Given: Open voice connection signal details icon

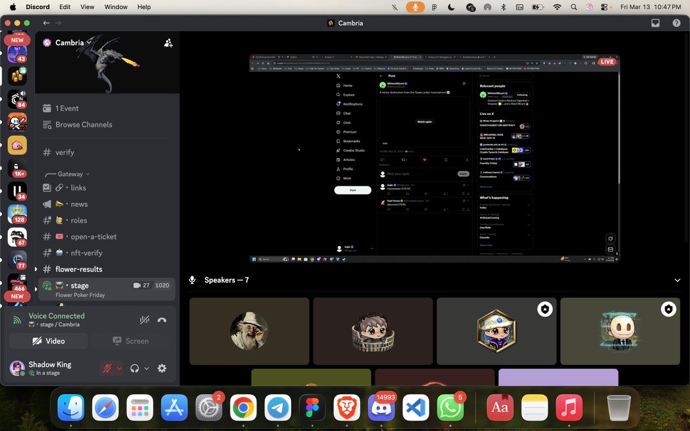Looking at the screenshot, I should coord(17,320).
